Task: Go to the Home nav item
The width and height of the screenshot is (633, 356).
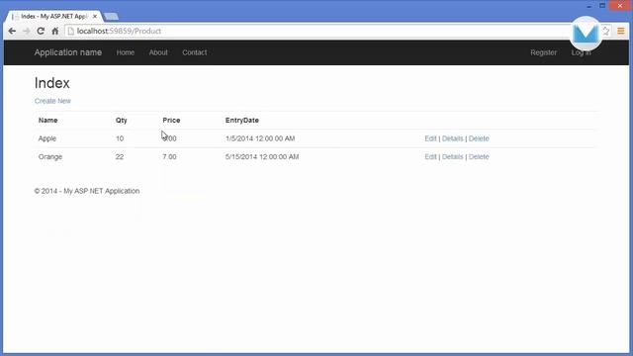Action: [x=126, y=52]
